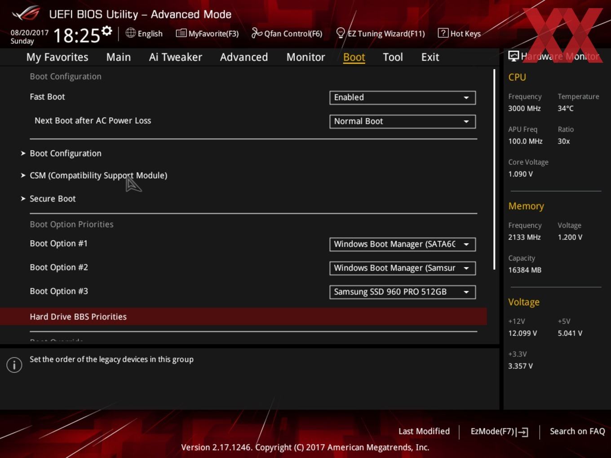Screen dimensions: 611x458
Task: Click the Boot Option Priorities heading
Action: coord(71,224)
